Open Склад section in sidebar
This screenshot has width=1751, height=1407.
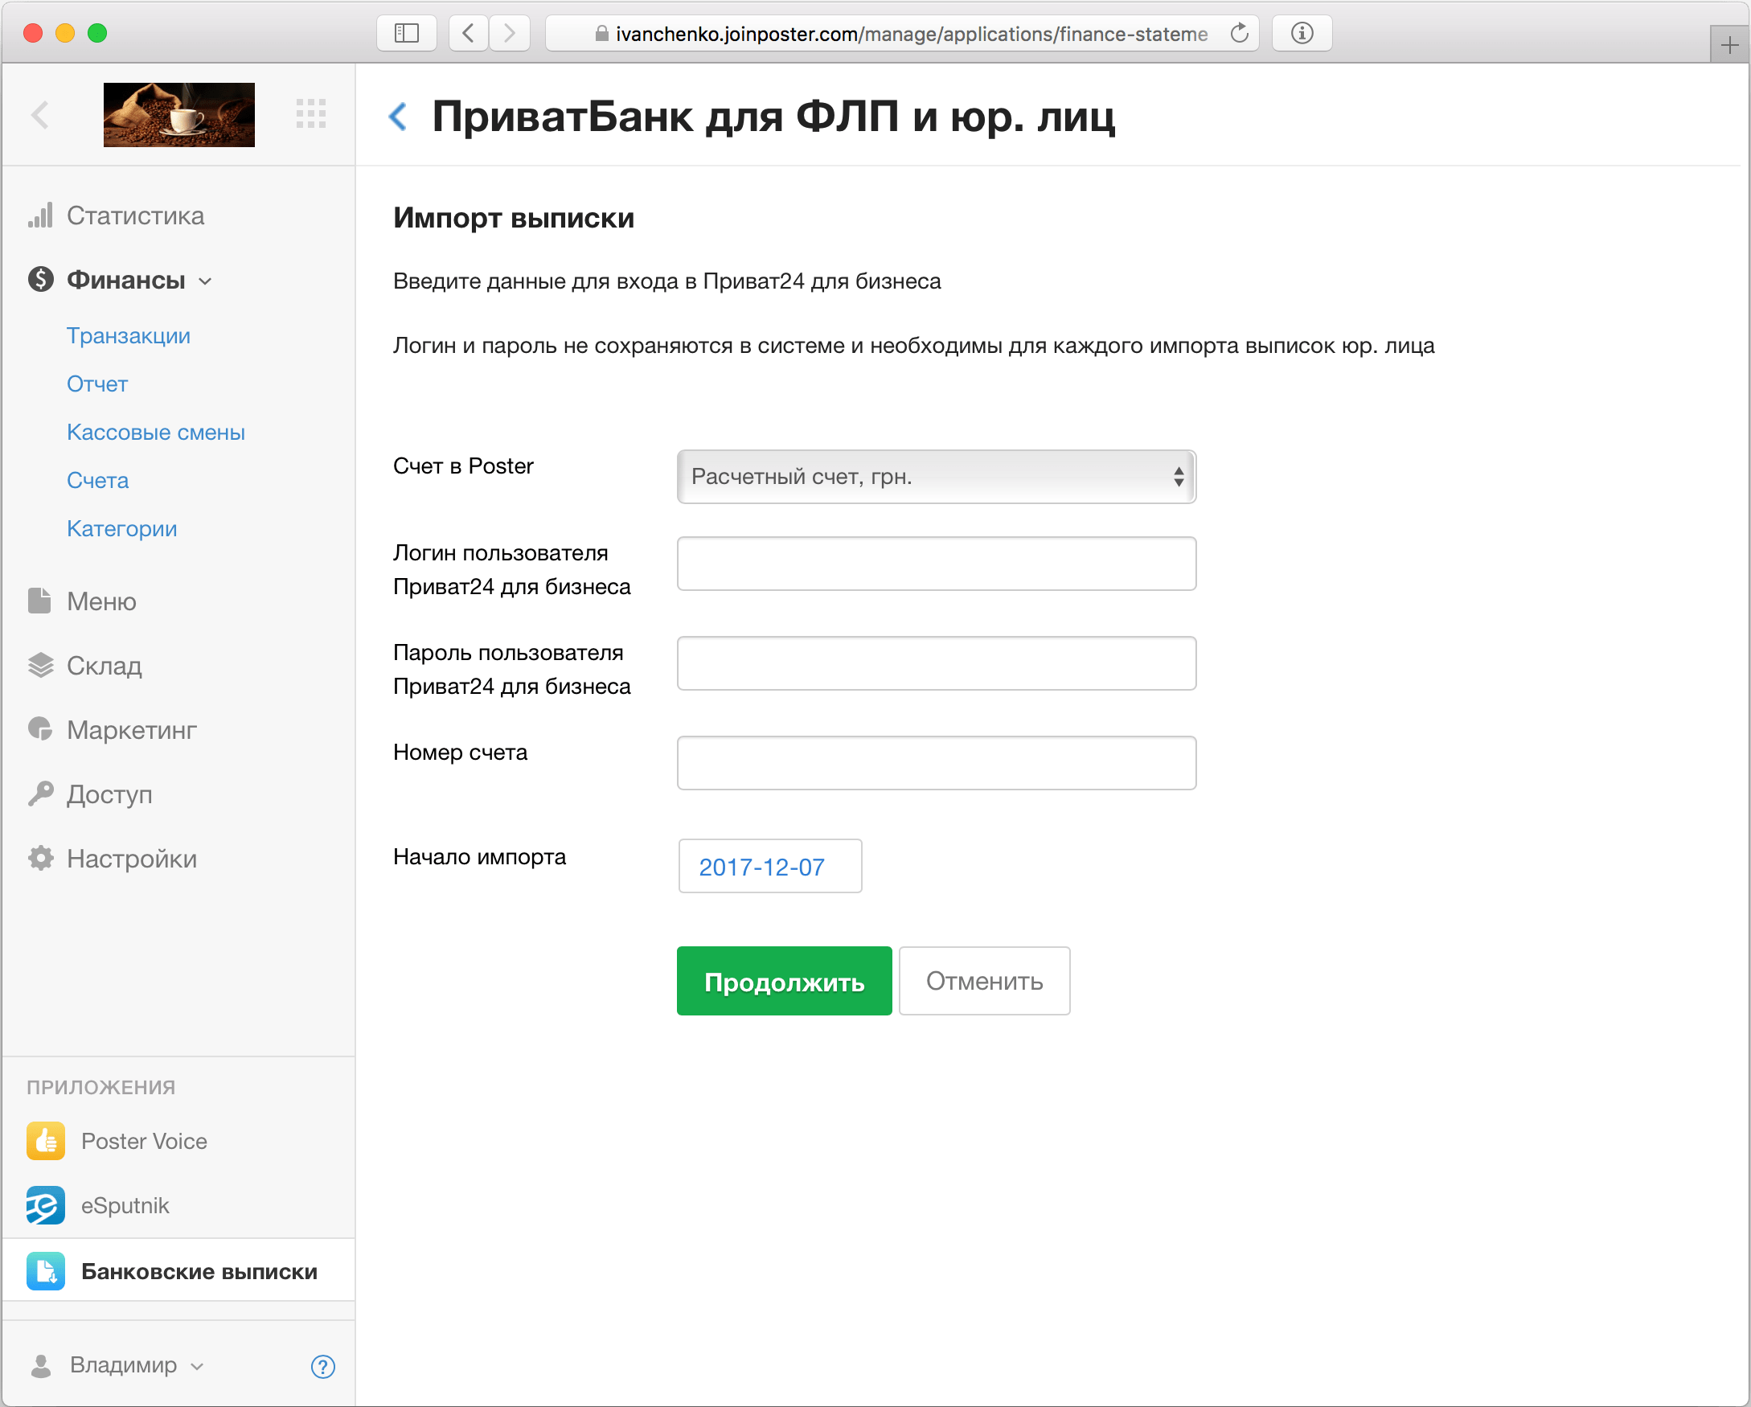pyautogui.click(x=104, y=666)
